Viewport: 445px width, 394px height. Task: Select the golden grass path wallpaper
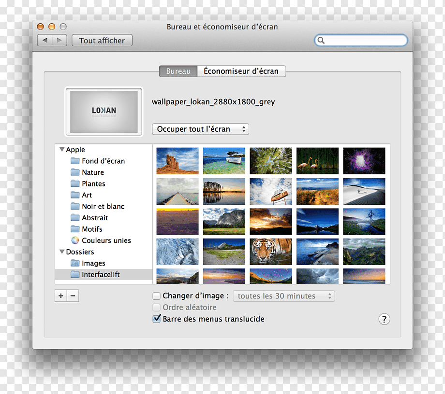[x=318, y=191]
